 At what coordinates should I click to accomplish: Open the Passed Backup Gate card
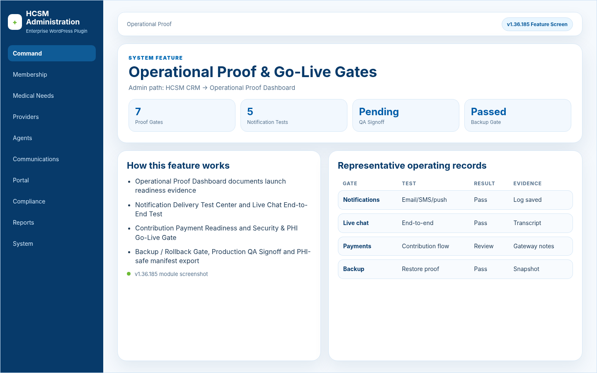[518, 115]
